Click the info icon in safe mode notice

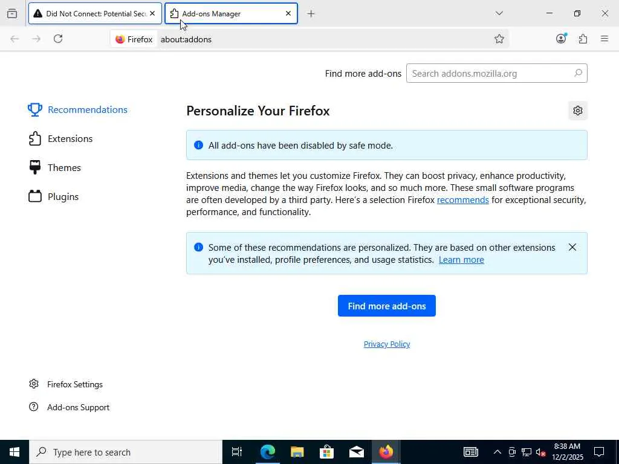point(198,145)
